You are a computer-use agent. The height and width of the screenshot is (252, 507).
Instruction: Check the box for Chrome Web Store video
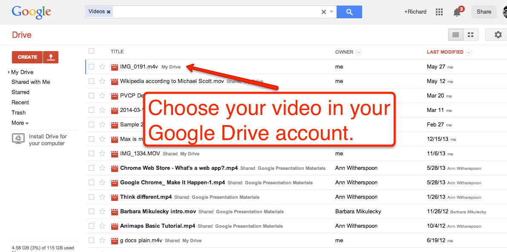tap(92, 168)
